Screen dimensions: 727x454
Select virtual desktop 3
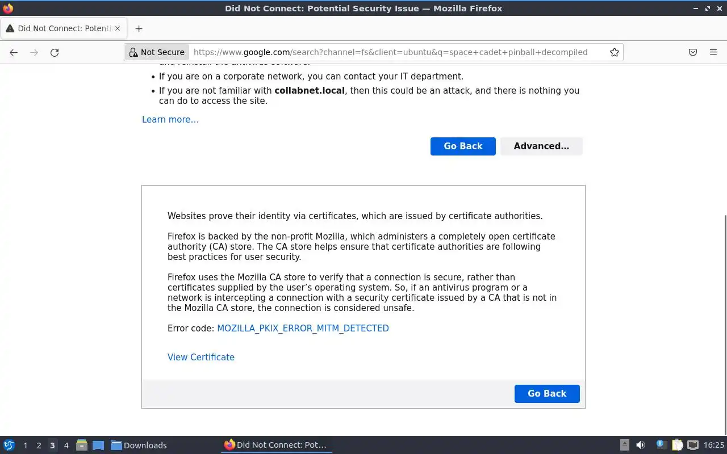pyautogui.click(x=52, y=445)
